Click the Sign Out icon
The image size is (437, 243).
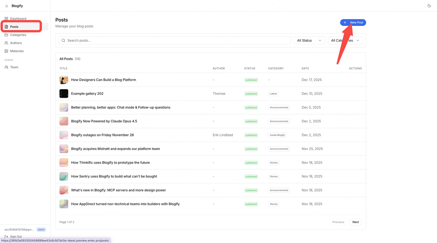point(6,237)
